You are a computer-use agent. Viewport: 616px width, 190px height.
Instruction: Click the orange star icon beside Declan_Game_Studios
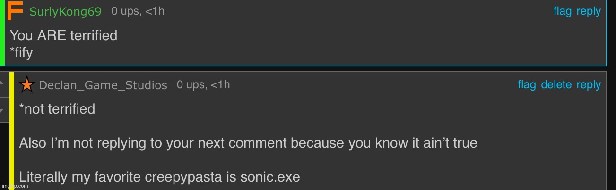27,85
